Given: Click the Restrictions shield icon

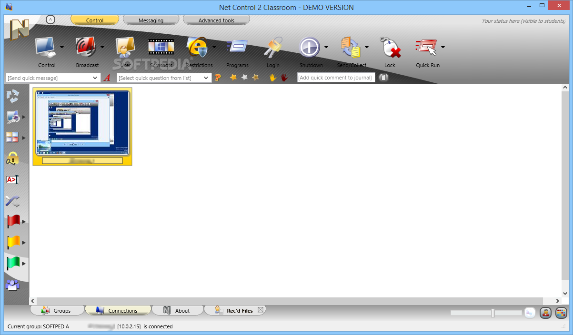Looking at the screenshot, I should [198, 47].
